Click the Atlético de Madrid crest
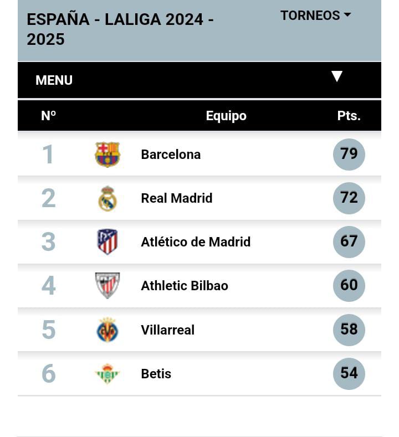Image resolution: width=399 pixels, height=437 pixels. pos(108,242)
